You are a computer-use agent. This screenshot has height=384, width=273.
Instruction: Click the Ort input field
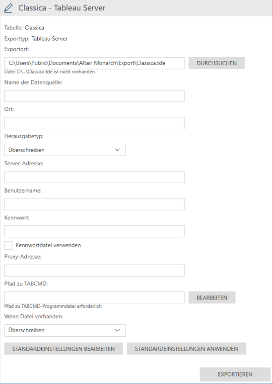[94, 123]
